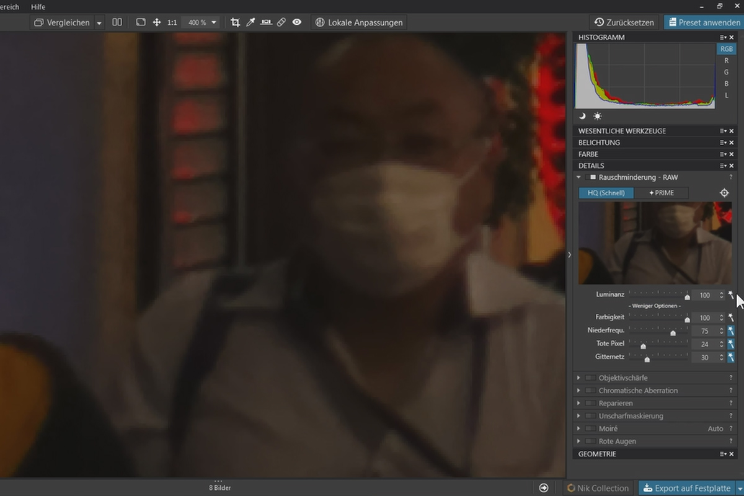This screenshot has width=744, height=496.
Task: Open help for Reparieren
Action: point(731,403)
